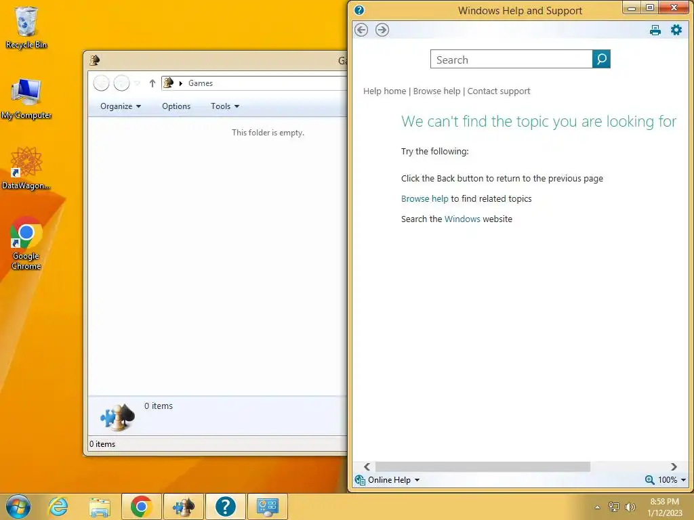Minimize the Help and Support window

(632, 7)
